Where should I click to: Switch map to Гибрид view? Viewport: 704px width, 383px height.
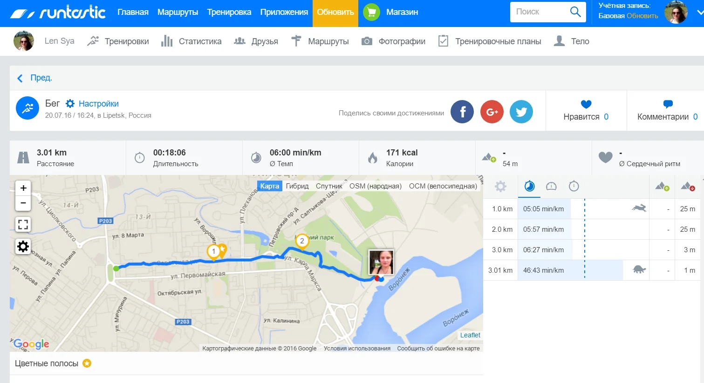point(297,186)
